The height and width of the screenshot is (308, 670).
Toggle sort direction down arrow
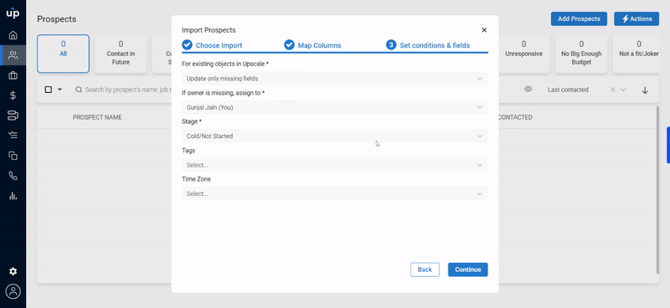tap(645, 90)
